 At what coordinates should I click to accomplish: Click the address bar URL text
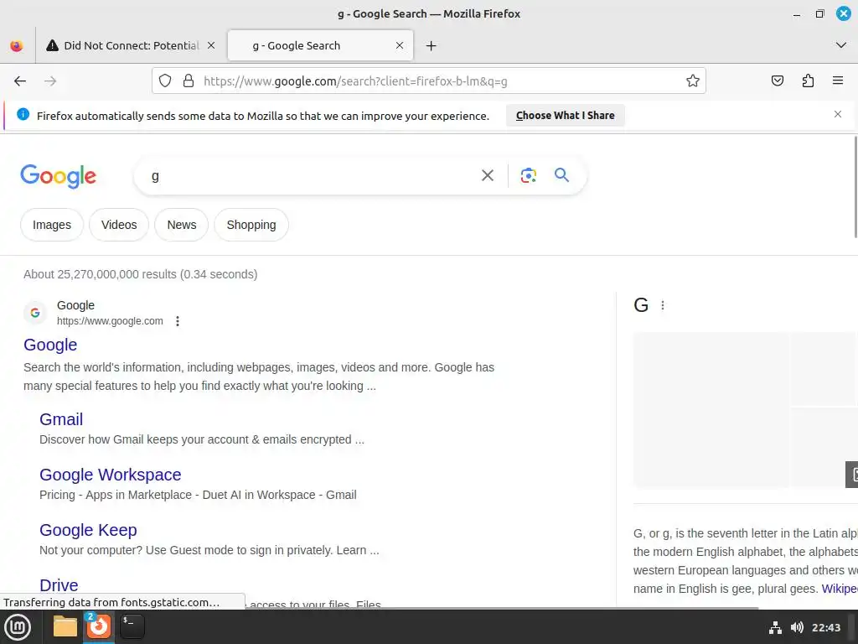(355, 81)
